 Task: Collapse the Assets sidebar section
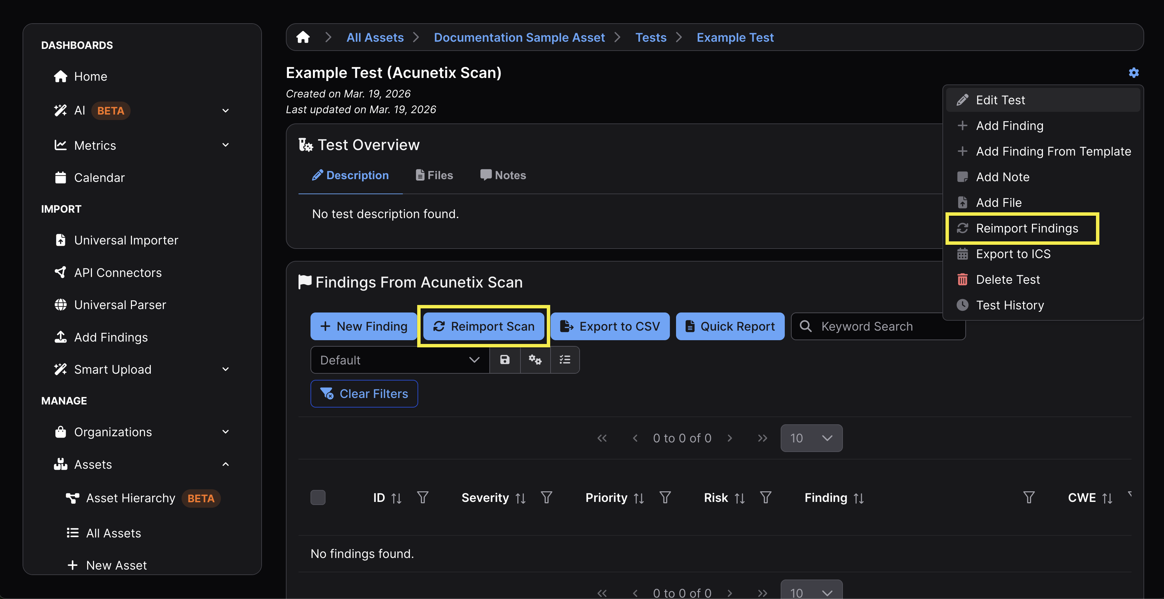tap(225, 464)
